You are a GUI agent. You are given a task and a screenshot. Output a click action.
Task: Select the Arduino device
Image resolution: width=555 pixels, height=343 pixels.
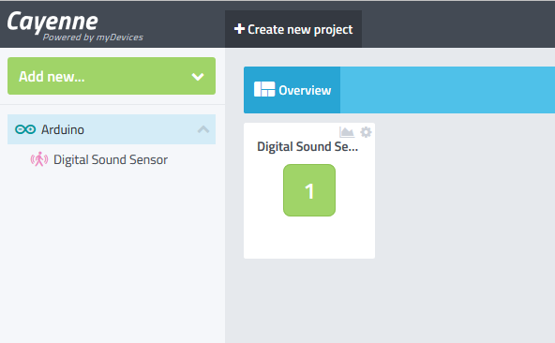tap(112, 129)
